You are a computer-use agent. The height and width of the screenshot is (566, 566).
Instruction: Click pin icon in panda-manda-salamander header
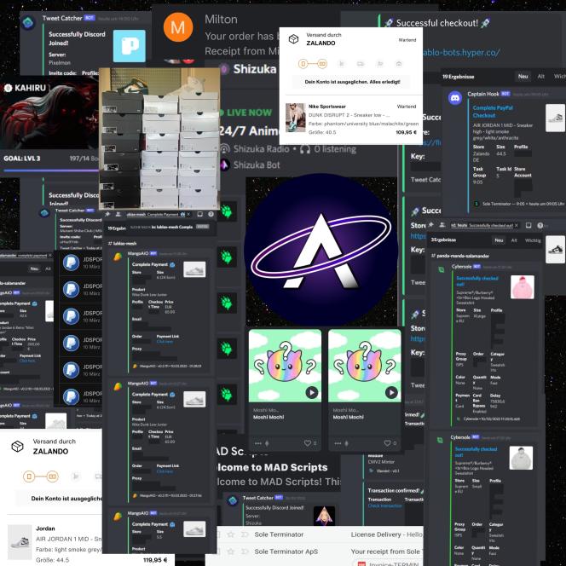click(x=430, y=225)
